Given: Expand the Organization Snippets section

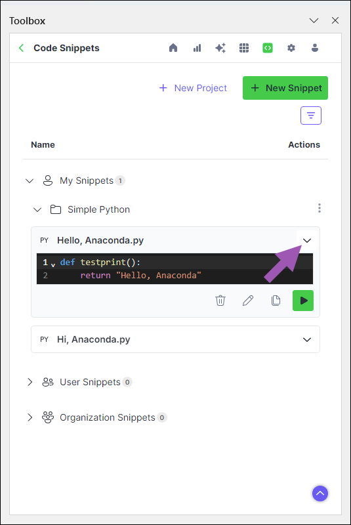Looking at the screenshot, I should [x=30, y=417].
